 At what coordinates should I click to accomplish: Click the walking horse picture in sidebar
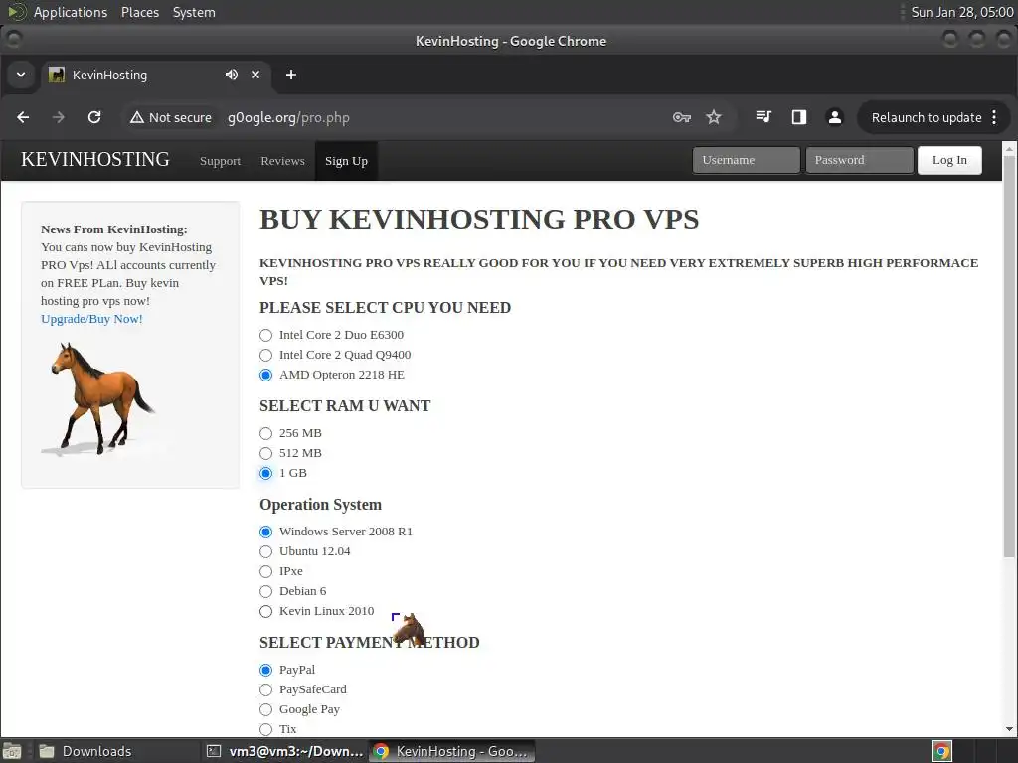coord(98,398)
